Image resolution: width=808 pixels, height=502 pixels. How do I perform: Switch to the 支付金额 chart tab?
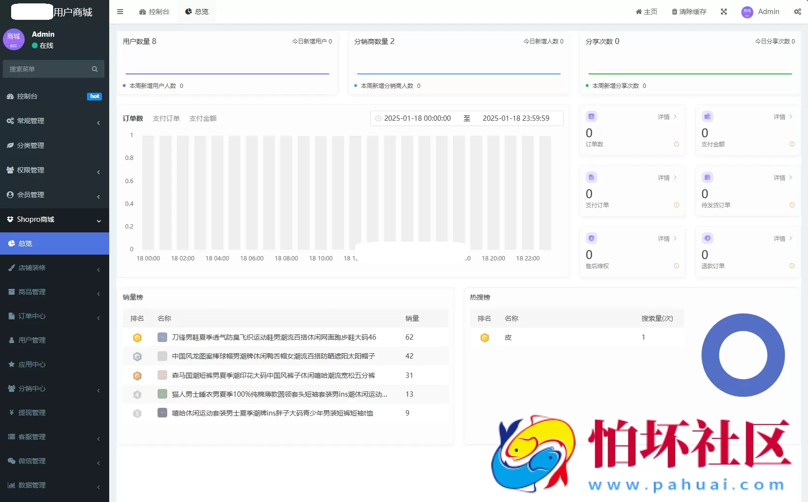pyautogui.click(x=202, y=118)
